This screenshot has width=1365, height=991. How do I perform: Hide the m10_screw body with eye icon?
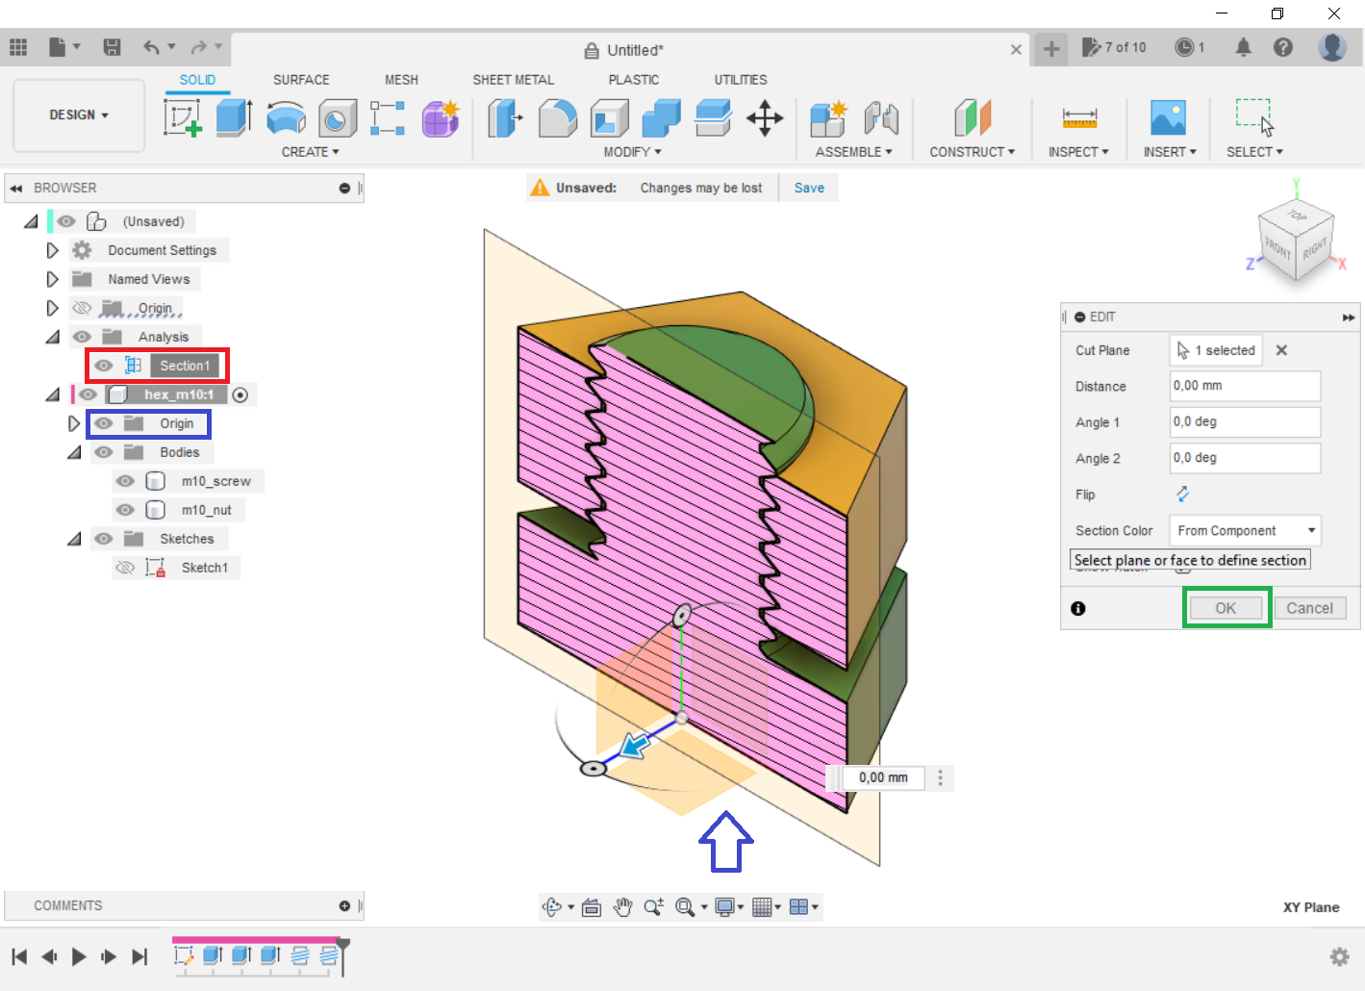[125, 481]
